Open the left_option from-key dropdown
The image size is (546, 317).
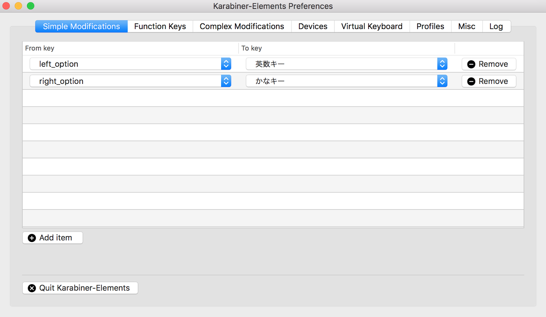tap(130, 64)
